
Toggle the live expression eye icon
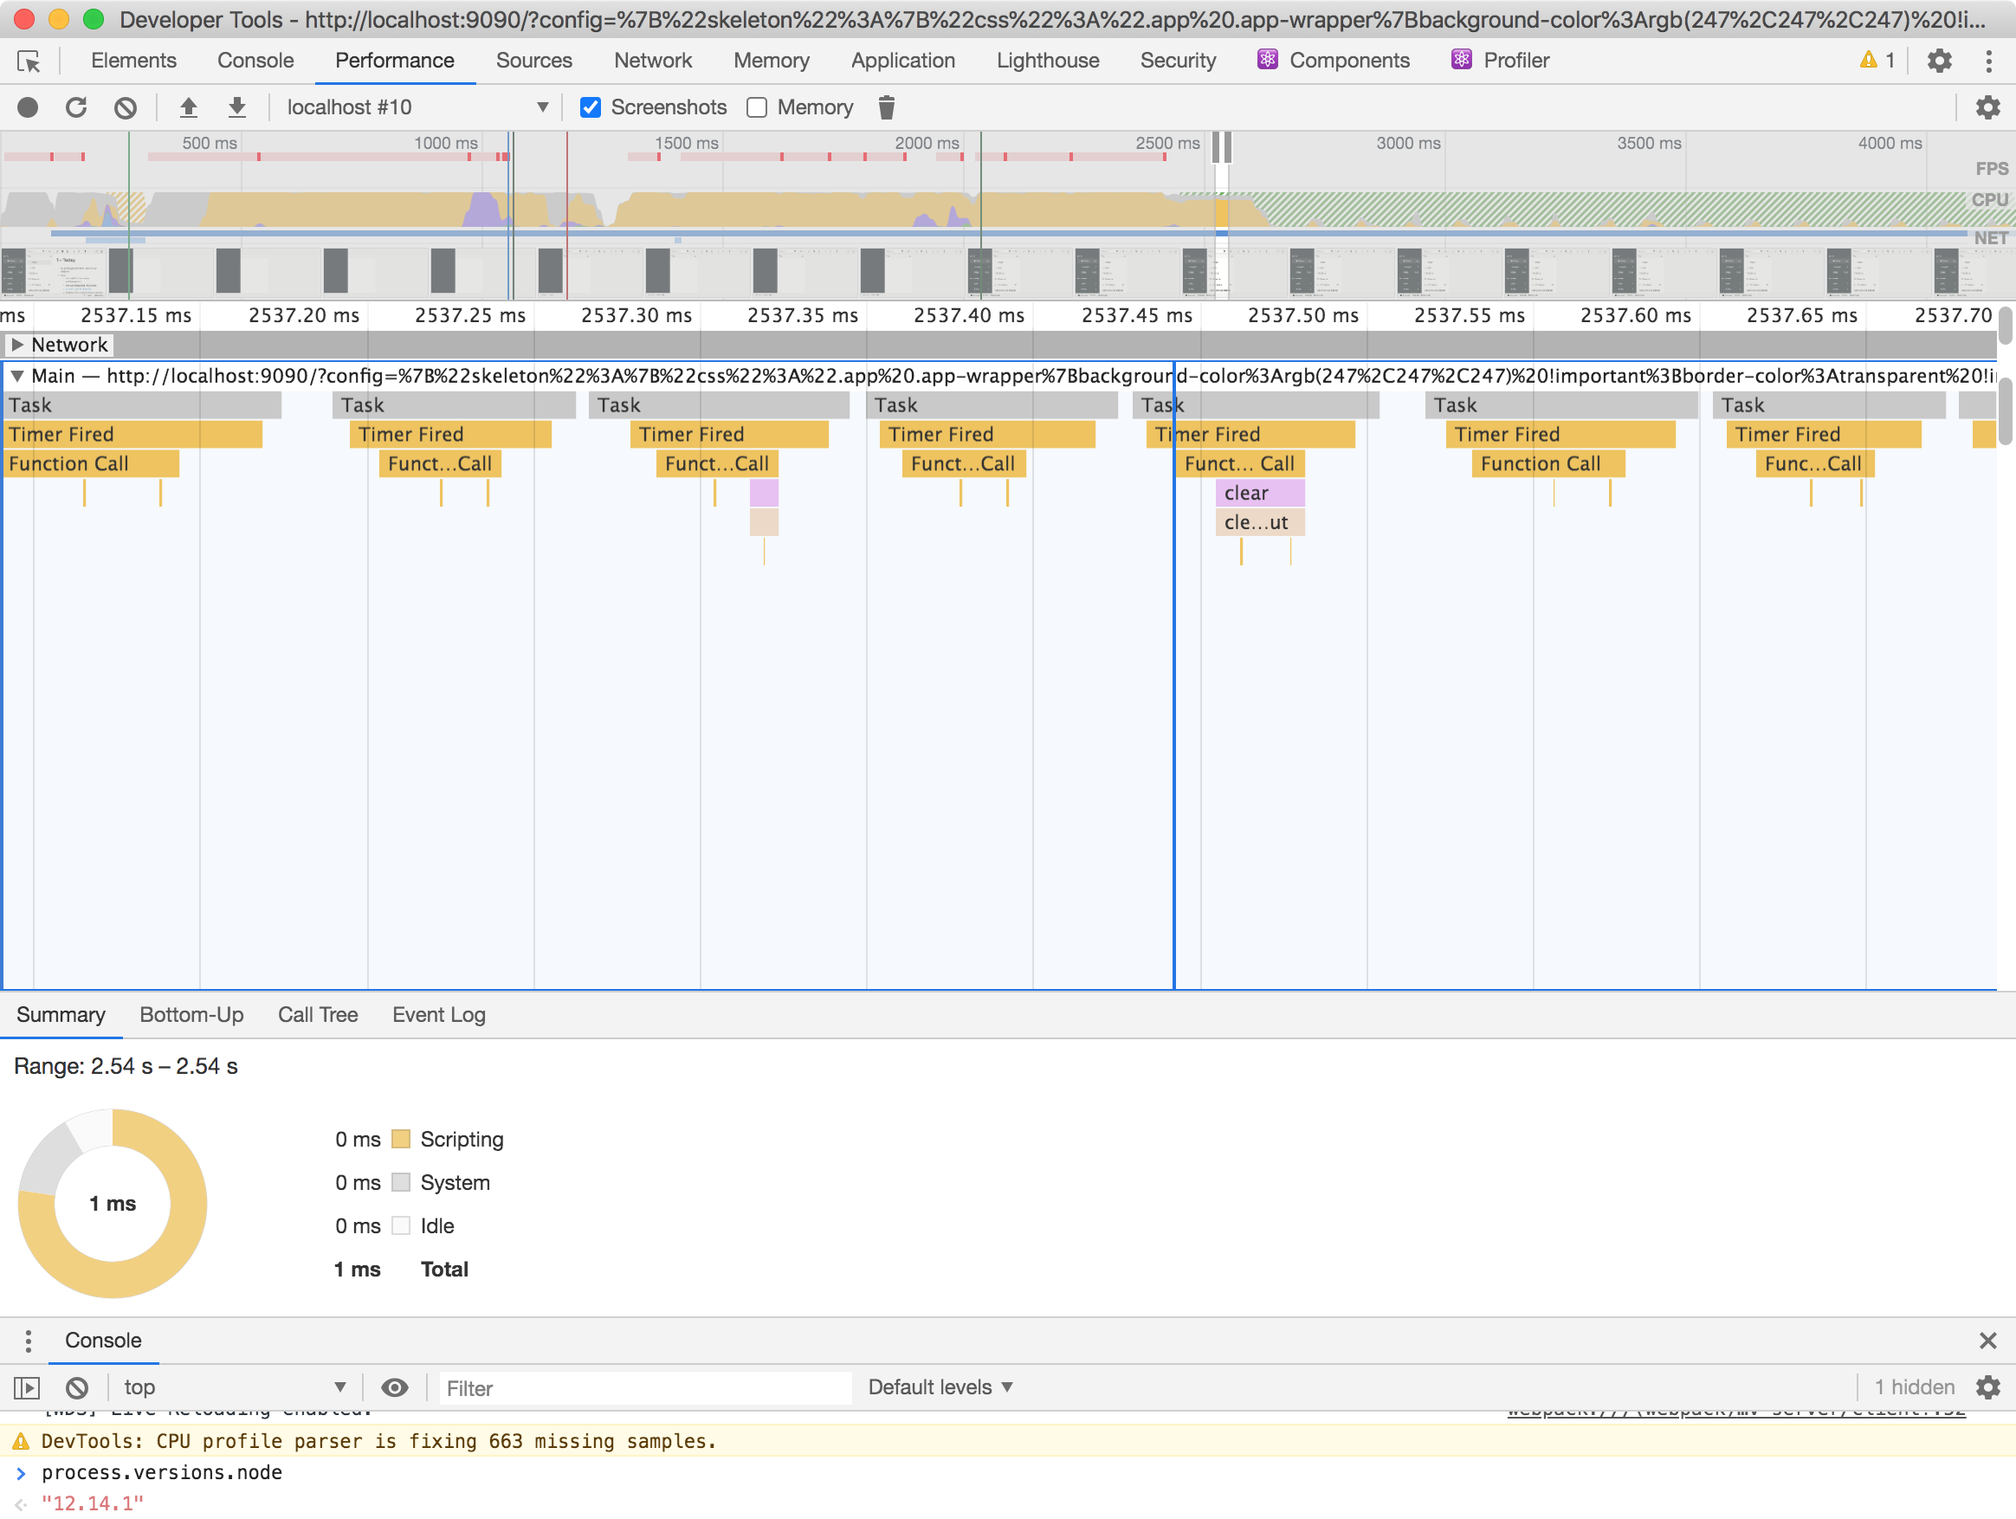(x=394, y=1387)
